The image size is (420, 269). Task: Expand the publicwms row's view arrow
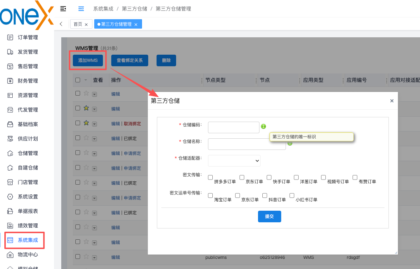pyautogui.click(x=94, y=257)
